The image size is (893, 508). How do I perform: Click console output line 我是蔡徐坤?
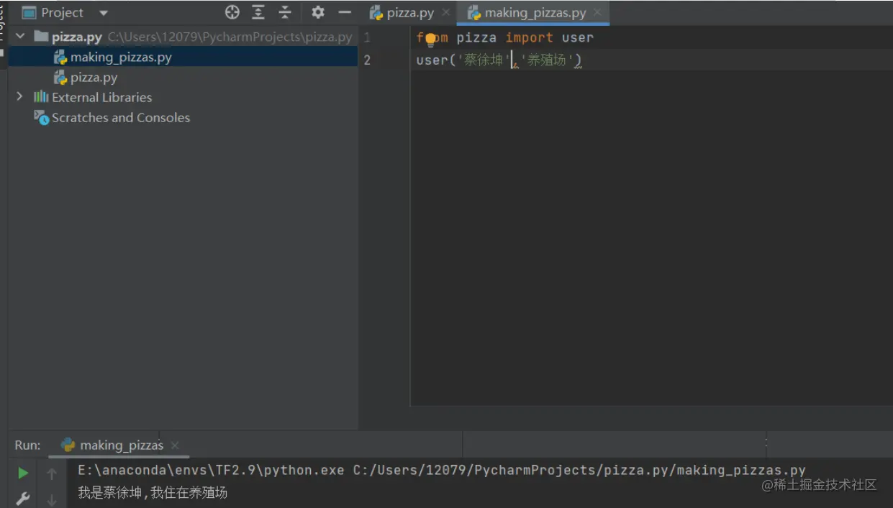[153, 492]
